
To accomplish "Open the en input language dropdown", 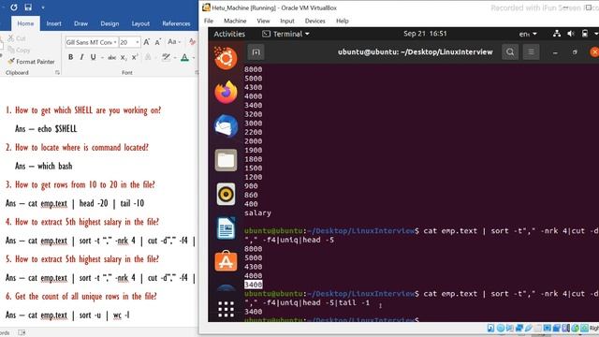I will (528, 34).
